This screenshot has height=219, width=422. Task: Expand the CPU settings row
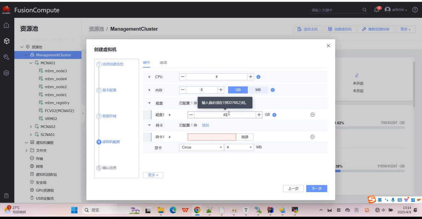tap(149, 77)
